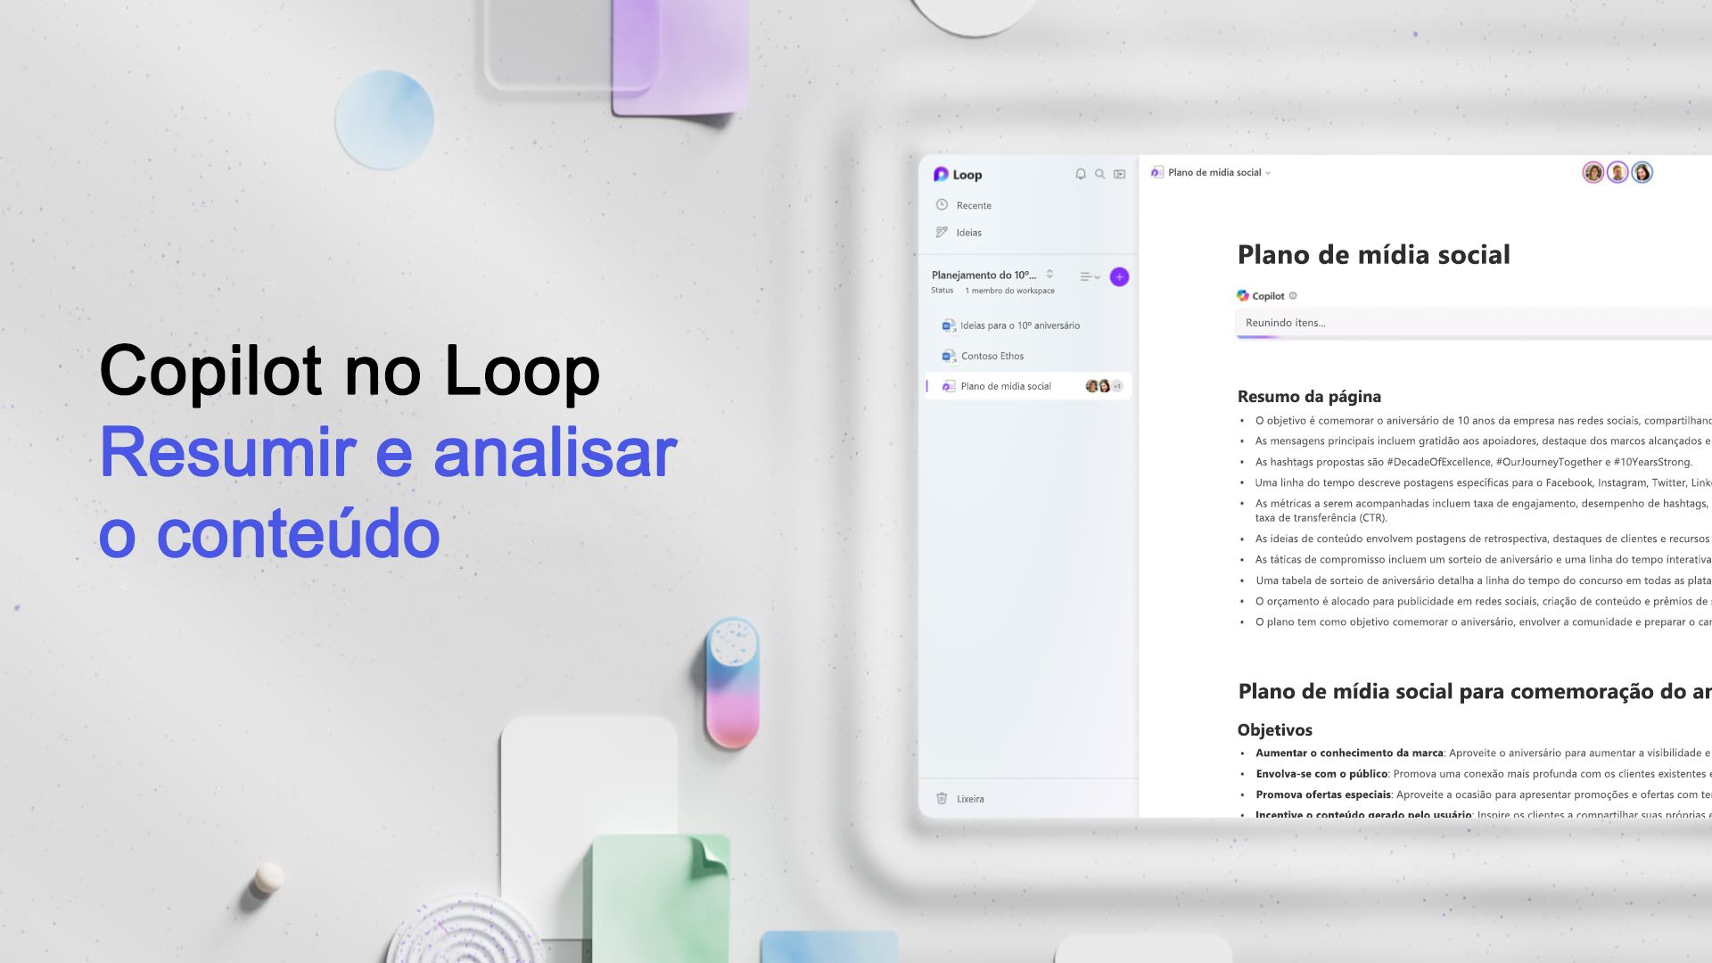Click the search icon in Loop
This screenshot has width=1712, height=963.
[x=1097, y=174]
